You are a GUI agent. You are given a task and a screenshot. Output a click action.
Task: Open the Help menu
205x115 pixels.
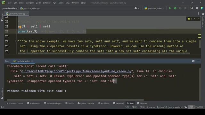83,3
